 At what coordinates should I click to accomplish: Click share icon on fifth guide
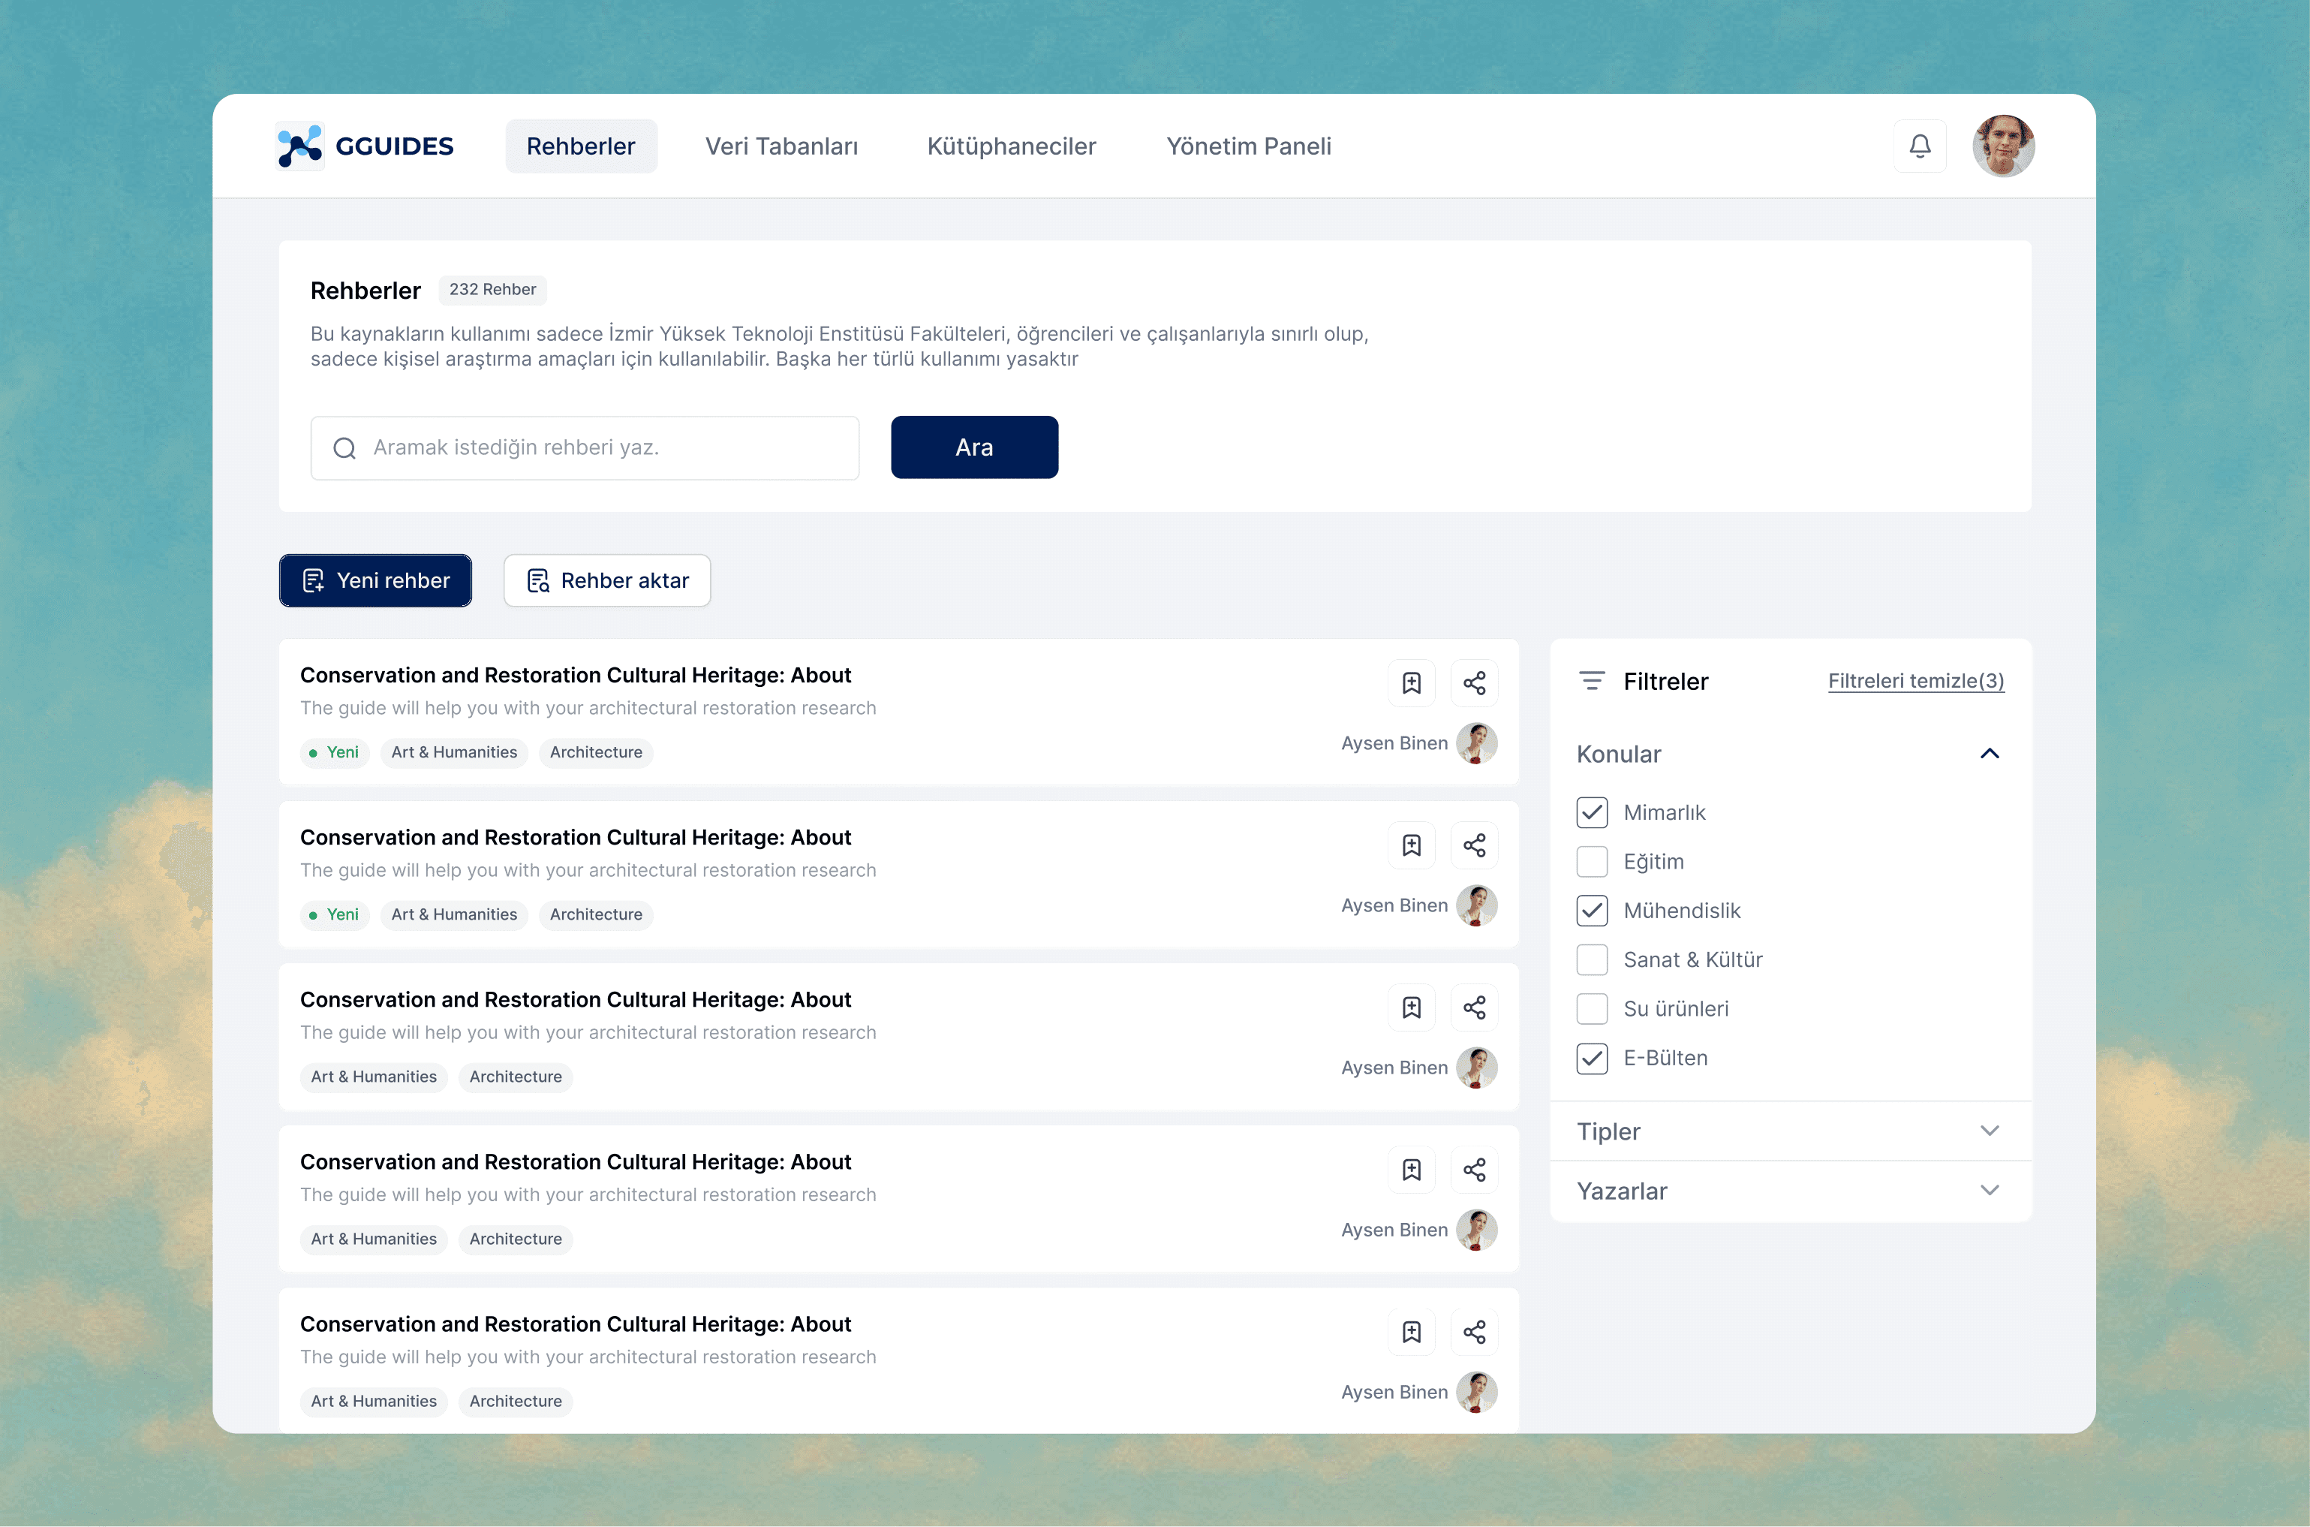(x=1473, y=1331)
